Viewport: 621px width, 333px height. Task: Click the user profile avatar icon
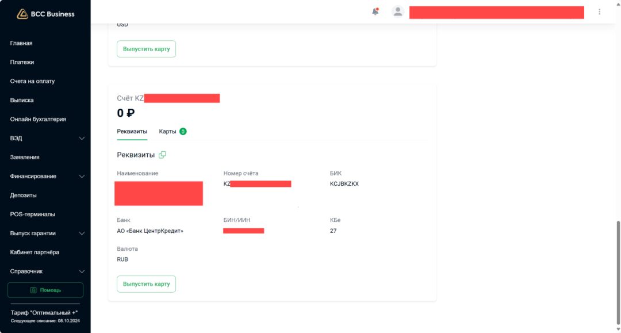398,12
